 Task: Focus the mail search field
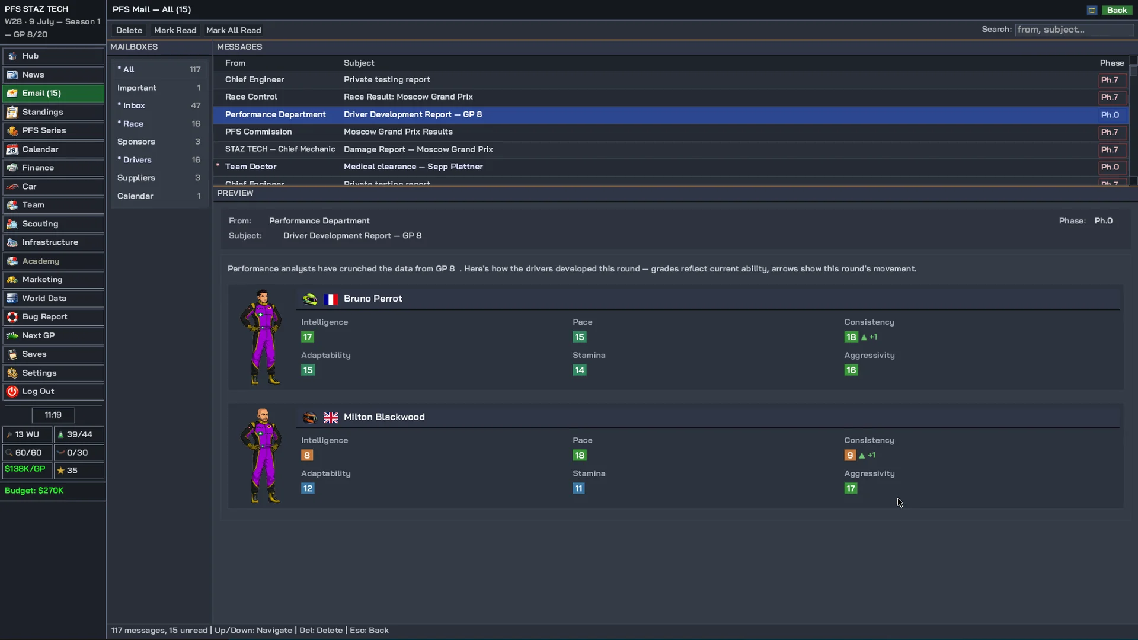1073,30
